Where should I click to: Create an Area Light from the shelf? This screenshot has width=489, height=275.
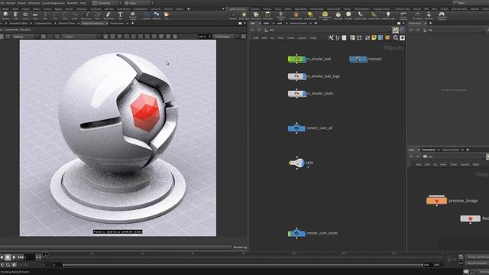point(267,15)
